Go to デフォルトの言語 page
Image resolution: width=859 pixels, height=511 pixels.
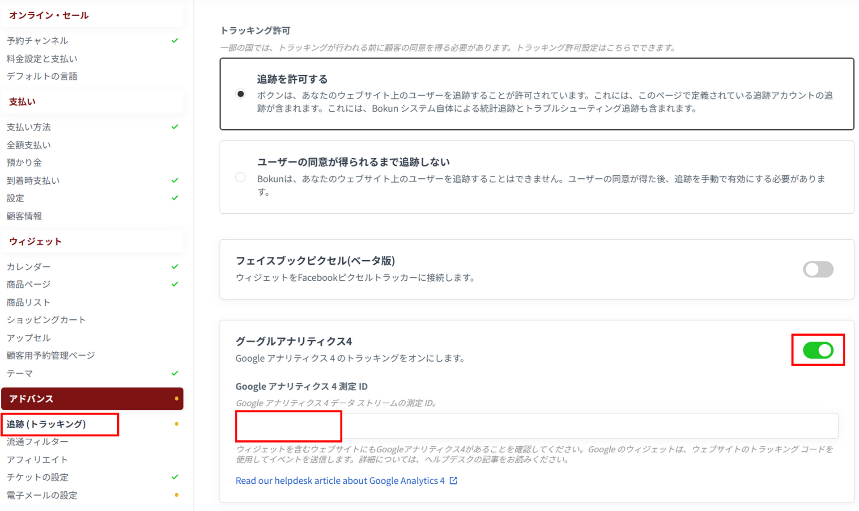point(42,76)
